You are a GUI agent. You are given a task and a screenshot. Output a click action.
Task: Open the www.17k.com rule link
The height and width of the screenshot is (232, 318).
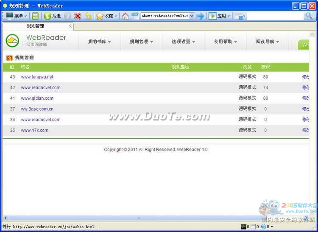(x=34, y=130)
